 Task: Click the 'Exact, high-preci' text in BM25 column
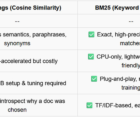point(119,34)
